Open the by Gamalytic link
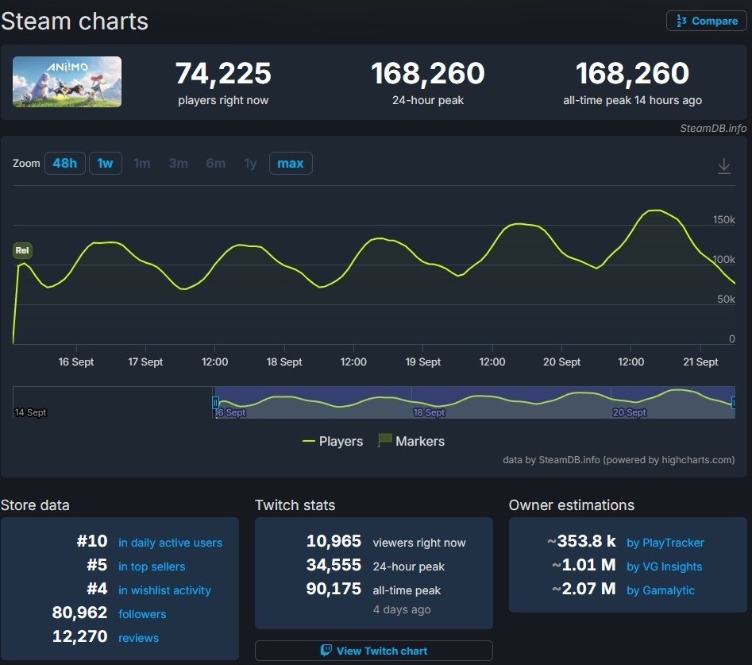 [x=661, y=590]
